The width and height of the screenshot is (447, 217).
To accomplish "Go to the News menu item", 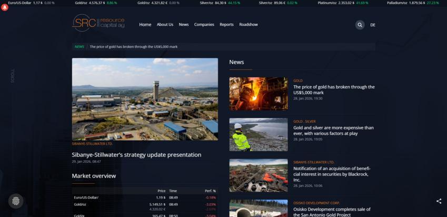I will click(183, 25).
